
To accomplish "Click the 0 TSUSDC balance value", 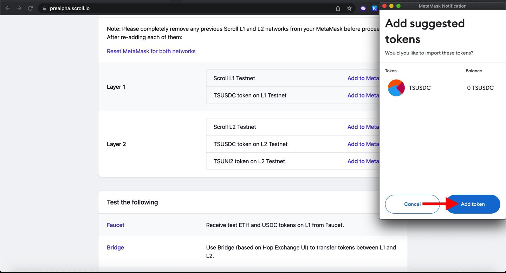I will [480, 88].
